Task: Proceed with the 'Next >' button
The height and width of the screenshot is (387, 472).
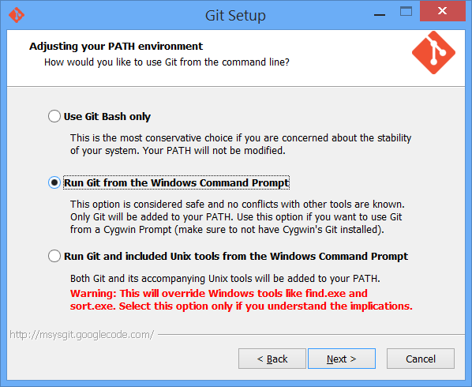Action: point(342,359)
